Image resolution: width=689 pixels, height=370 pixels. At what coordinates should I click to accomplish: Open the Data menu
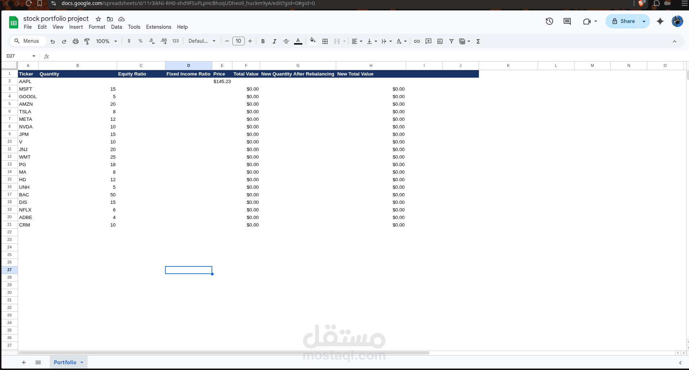coord(116,27)
